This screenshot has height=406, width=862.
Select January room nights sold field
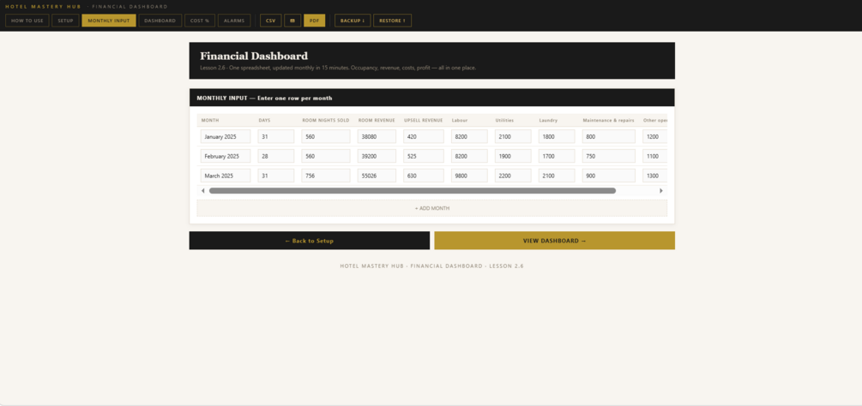click(326, 136)
